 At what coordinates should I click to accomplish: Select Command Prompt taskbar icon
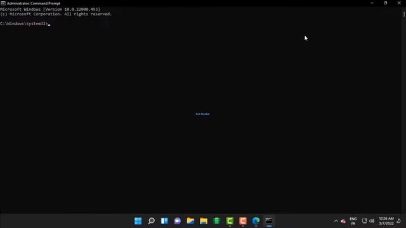[269, 221]
